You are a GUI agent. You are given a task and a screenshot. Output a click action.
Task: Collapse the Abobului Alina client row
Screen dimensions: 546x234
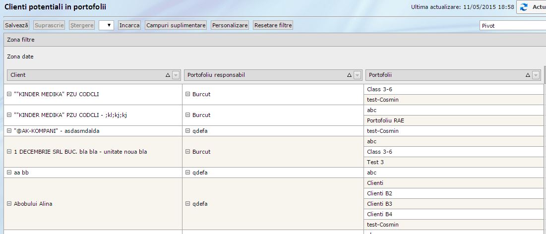(x=9, y=204)
